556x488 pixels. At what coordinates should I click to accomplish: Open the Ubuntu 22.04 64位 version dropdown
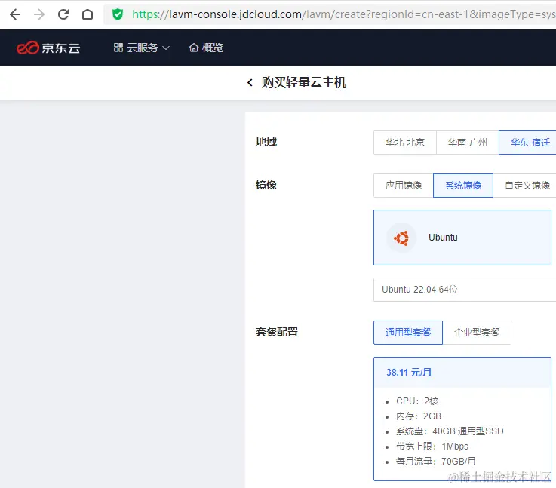tap(465, 290)
